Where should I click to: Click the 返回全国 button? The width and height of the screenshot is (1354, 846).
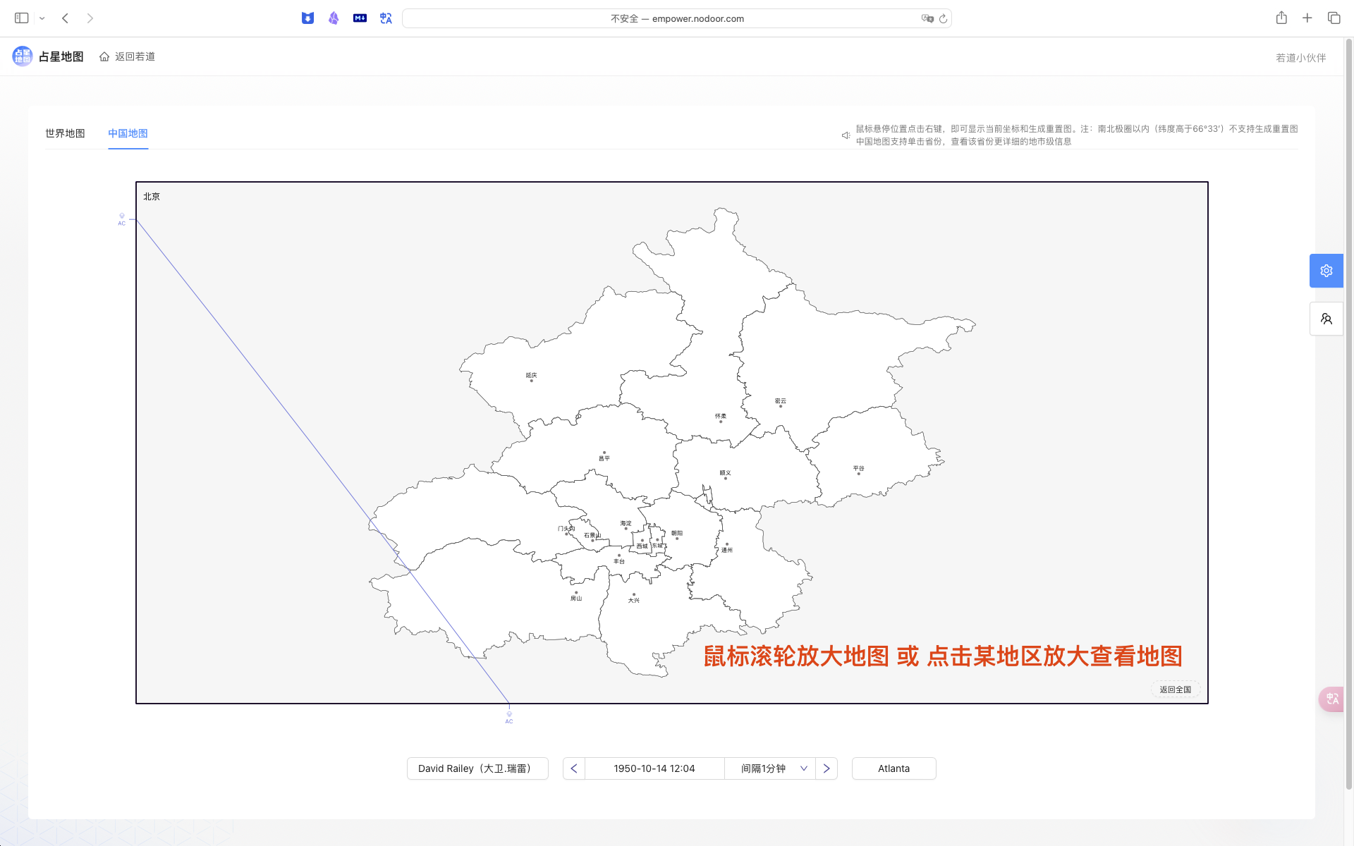[1175, 689]
